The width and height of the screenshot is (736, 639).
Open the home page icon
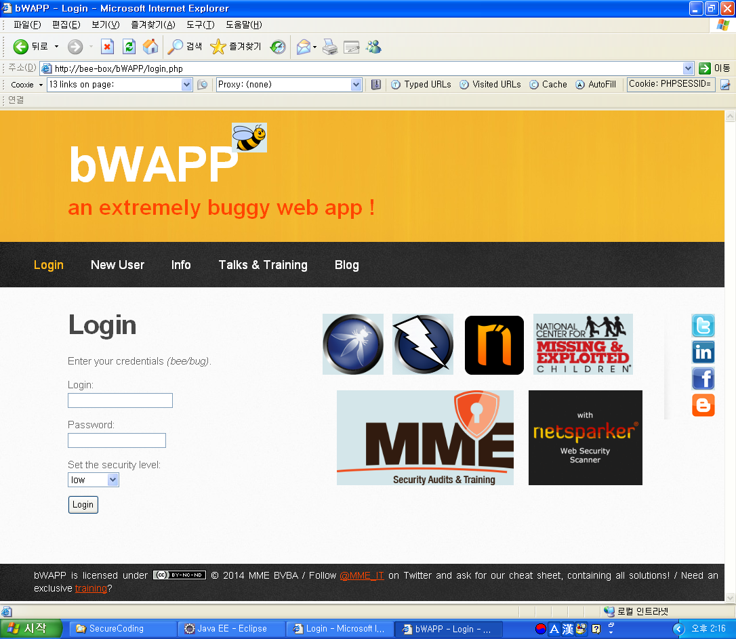[150, 47]
